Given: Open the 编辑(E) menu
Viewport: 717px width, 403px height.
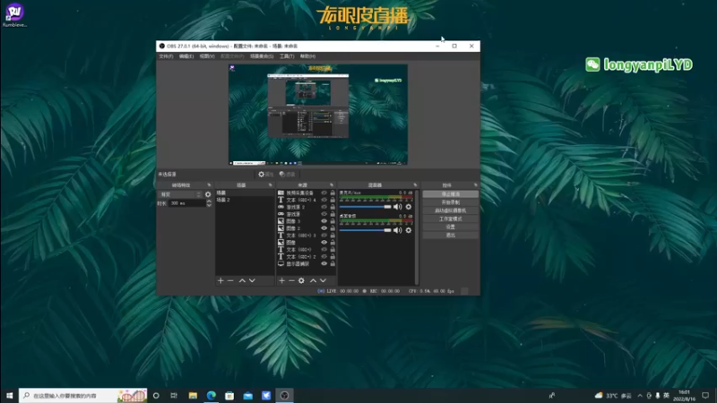Looking at the screenshot, I should tap(186, 56).
